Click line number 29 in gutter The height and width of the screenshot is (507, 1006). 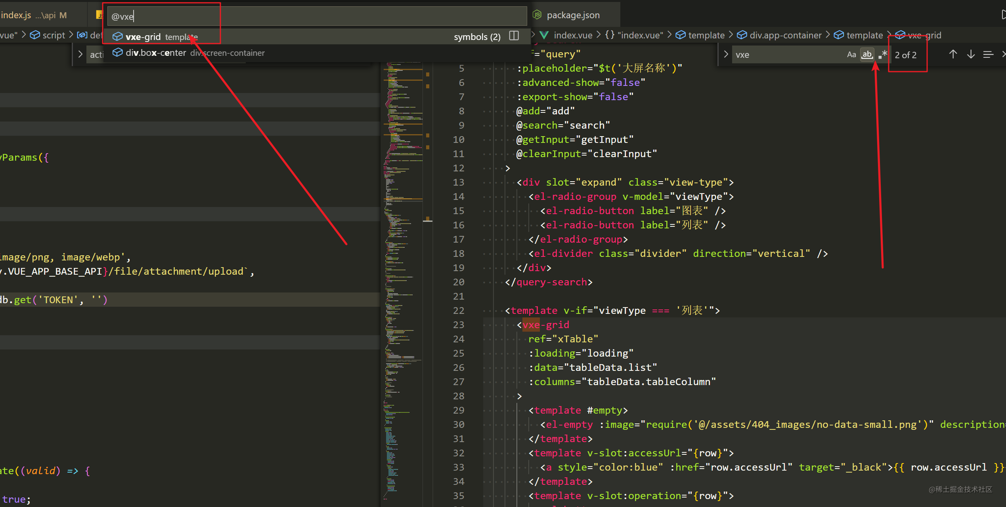pyautogui.click(x=459, y=410)
